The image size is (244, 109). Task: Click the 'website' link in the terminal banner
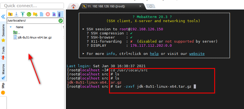197,54
